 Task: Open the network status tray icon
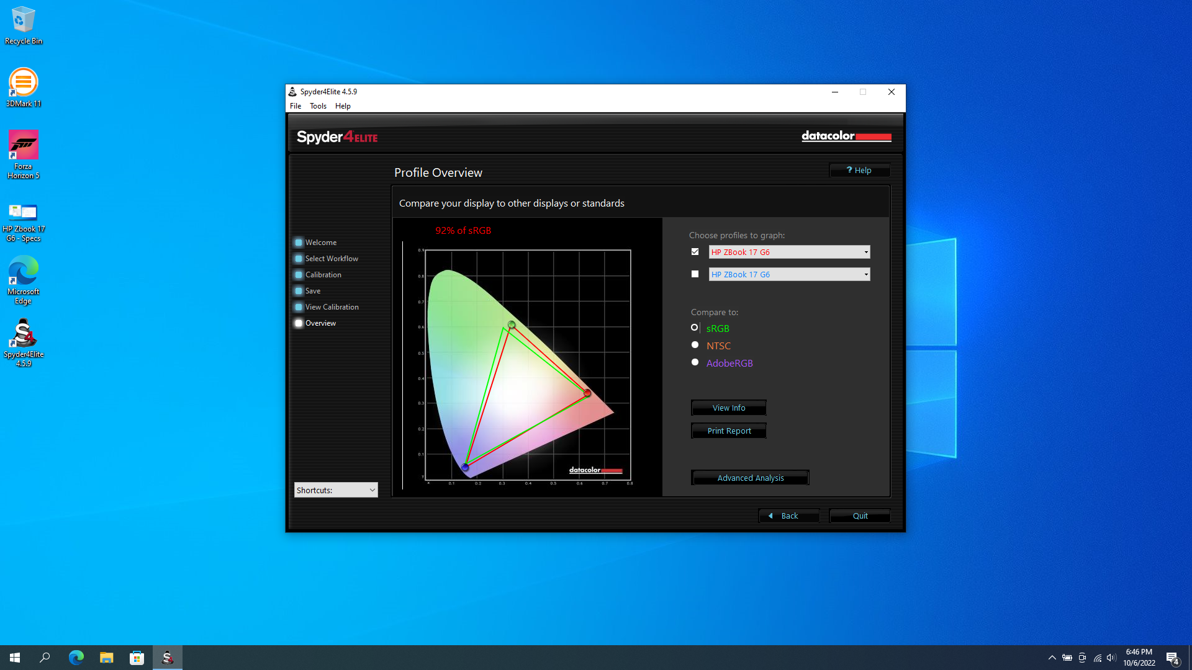coord(1097,658)
